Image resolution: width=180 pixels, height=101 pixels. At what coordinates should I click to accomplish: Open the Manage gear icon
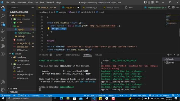tap(3, 90)
